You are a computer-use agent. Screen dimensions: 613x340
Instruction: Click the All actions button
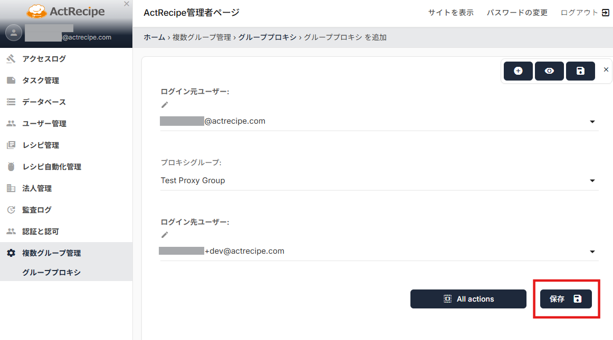(468, 299)
